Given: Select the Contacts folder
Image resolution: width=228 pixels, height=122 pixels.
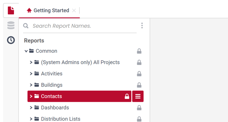Looking at the screenshot, I should 80,96.
